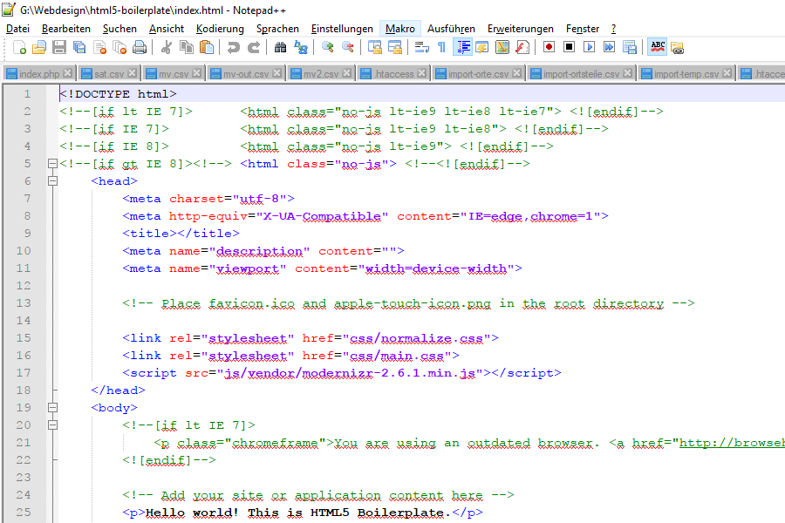
Task: Click the <!DOCTYPE html> text on line 1
Action: pyautogui.click(x=118, y=94)
